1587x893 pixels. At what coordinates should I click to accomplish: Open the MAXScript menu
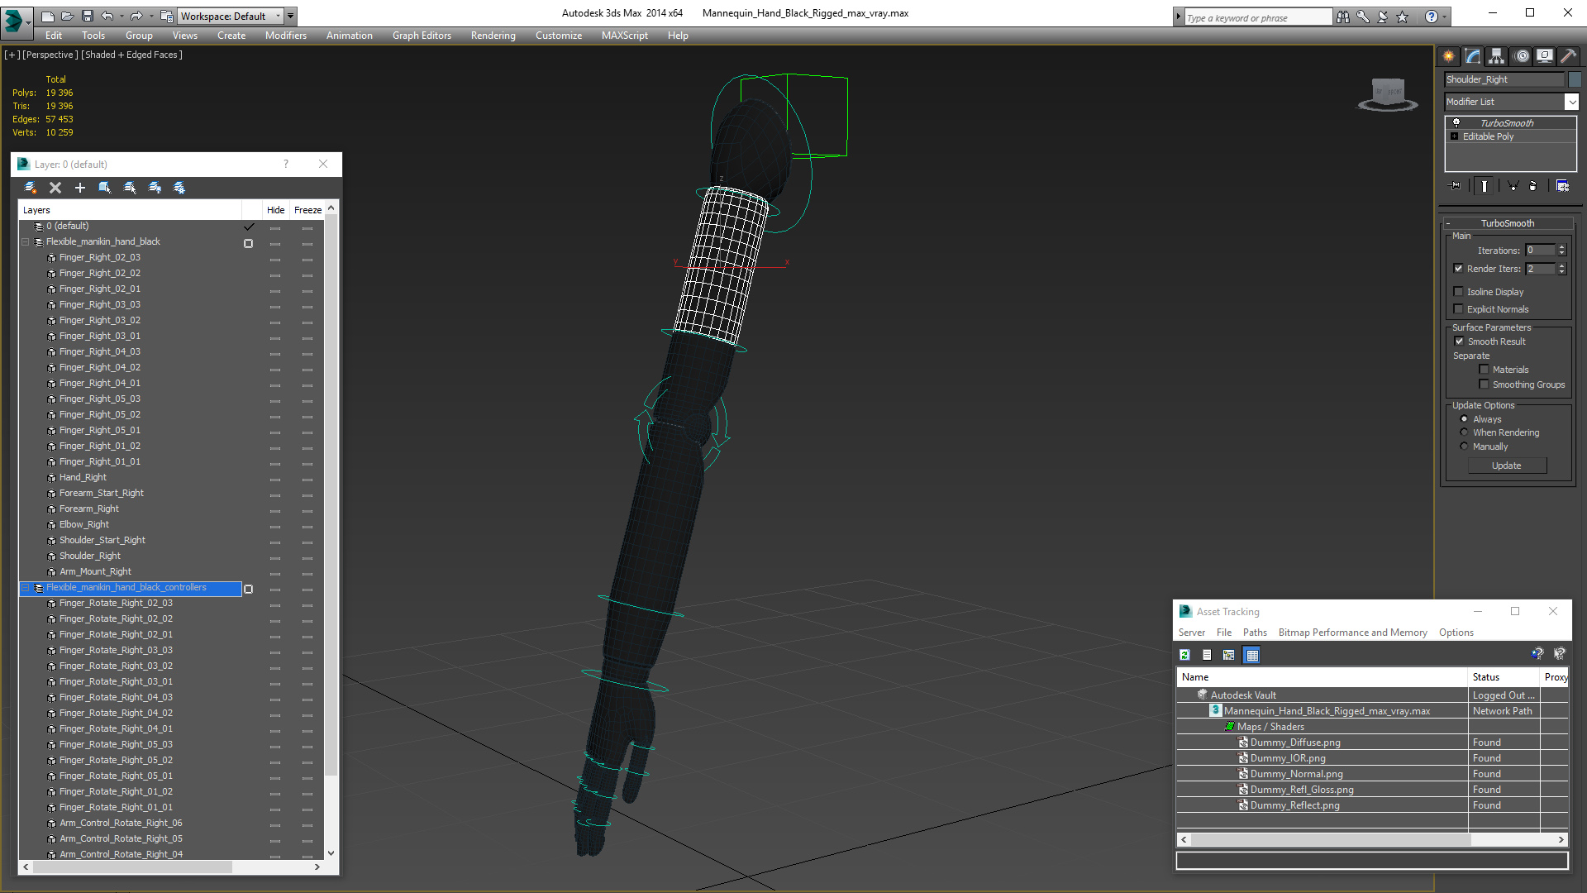[625, 36]
